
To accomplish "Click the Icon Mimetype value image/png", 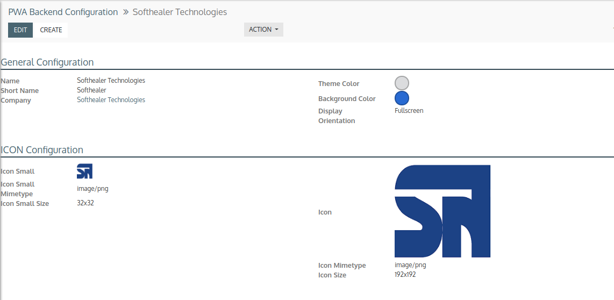I will click(x=410, y=265).
